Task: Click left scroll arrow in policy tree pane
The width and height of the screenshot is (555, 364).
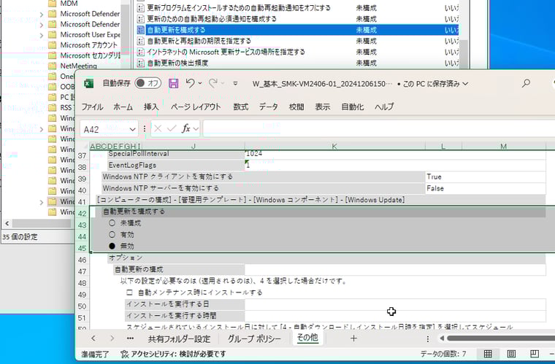Action: pos(7,223)
